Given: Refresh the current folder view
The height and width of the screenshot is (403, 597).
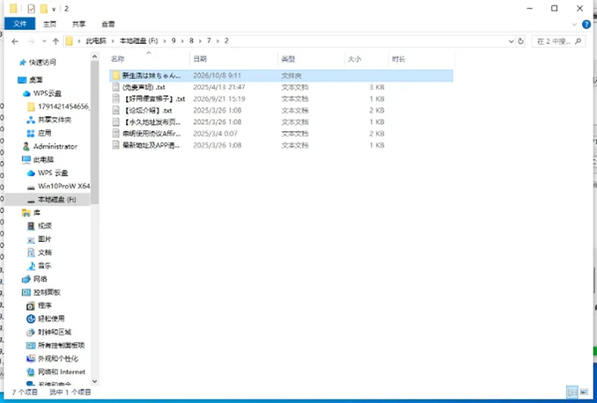Looking at the screenshot, I should point(521,41).
